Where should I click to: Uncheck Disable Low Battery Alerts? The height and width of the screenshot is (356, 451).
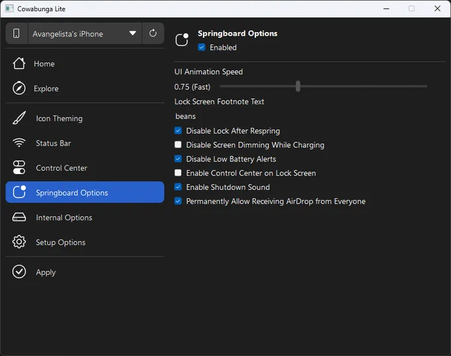pos(178,159)
